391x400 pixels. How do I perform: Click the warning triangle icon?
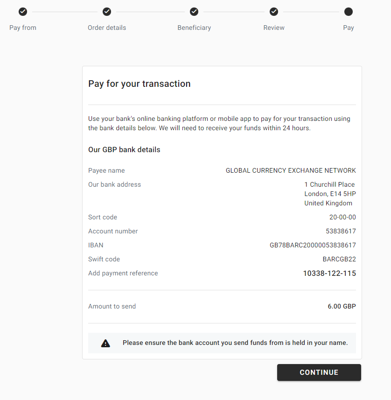pyautogui.click(x=105, y=344)
